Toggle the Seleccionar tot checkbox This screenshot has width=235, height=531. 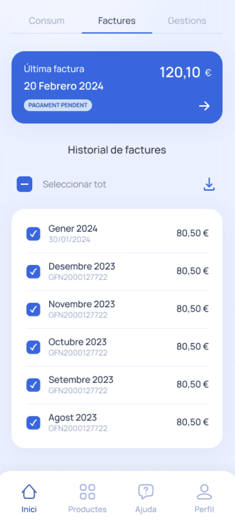coord(25,185)
